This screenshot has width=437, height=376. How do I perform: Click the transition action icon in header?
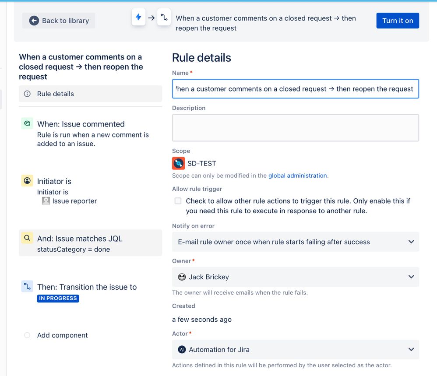coord(164,17)
